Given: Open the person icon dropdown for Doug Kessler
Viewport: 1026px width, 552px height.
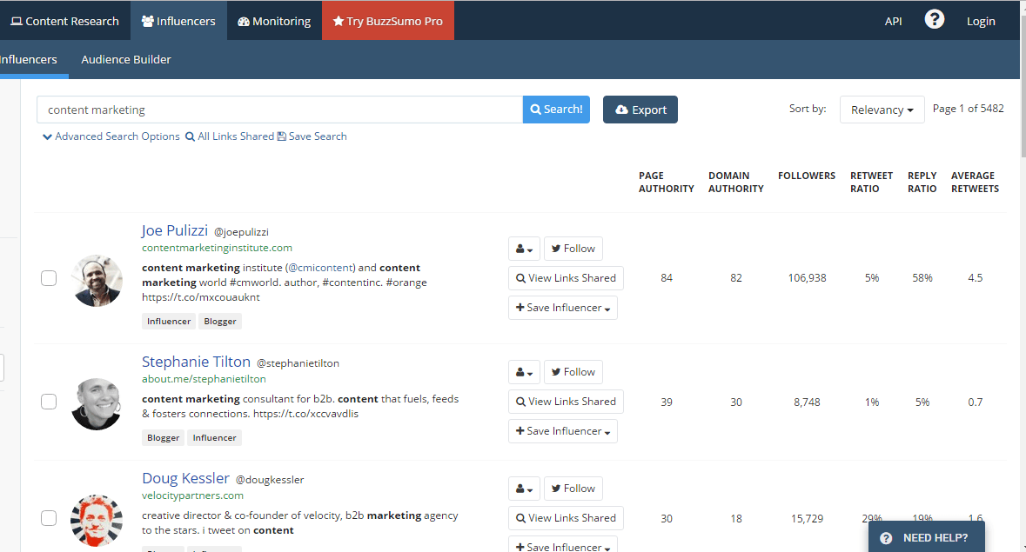Looking at the screenshot, I should click(524, 489).
